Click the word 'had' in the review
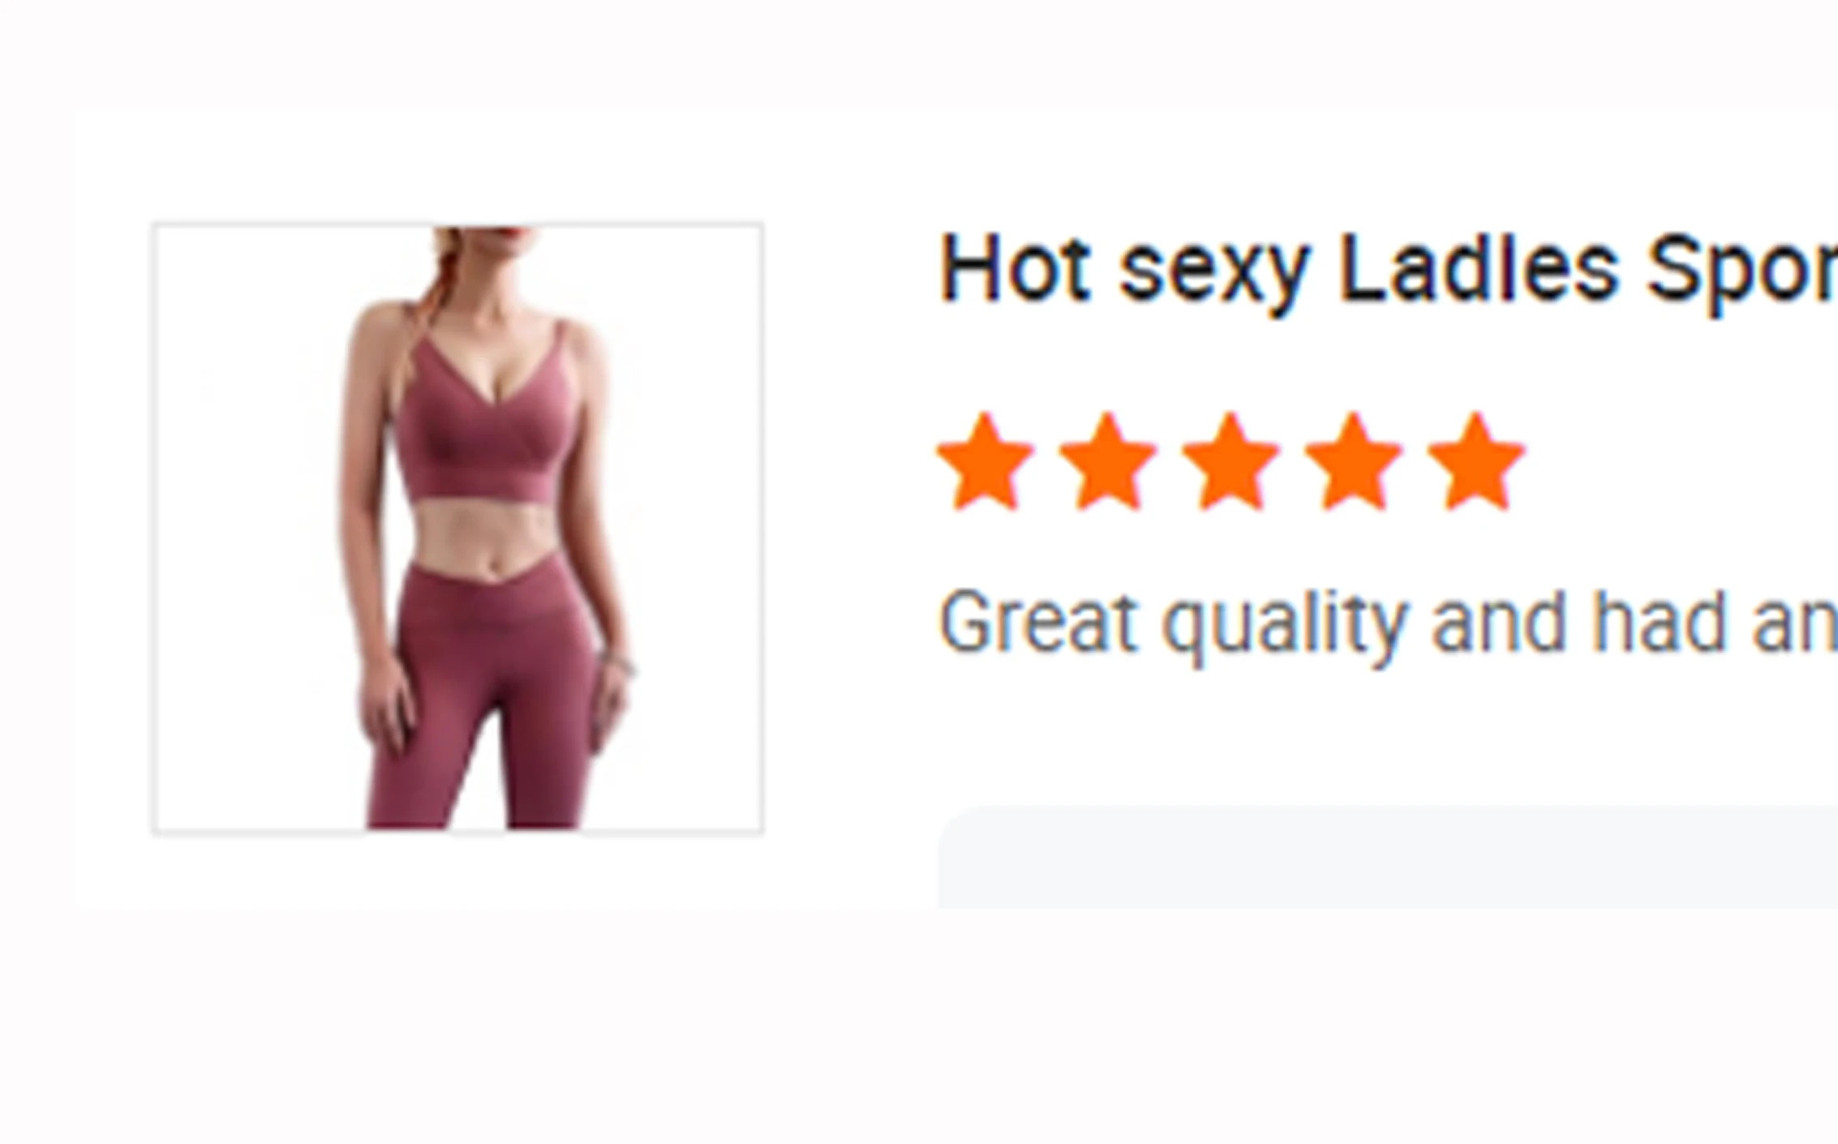 click(x=1658, y=621)
